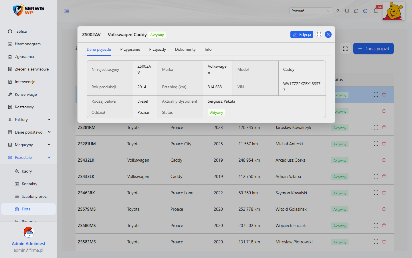Open details icon for row ZS583MS
412x258 pixels.
[376, 242]
